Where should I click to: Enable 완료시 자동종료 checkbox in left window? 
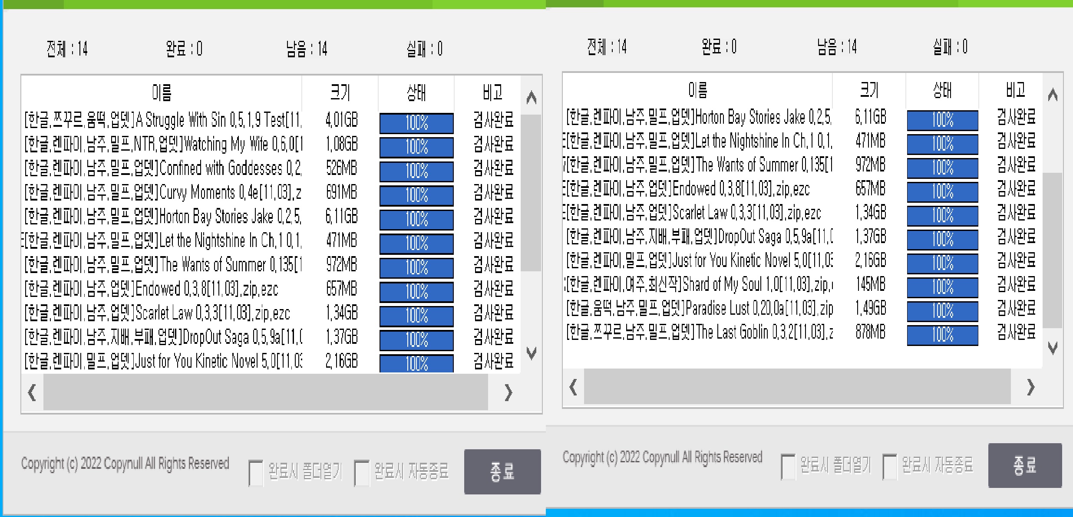pyautogui.click(x=361, y=473)
